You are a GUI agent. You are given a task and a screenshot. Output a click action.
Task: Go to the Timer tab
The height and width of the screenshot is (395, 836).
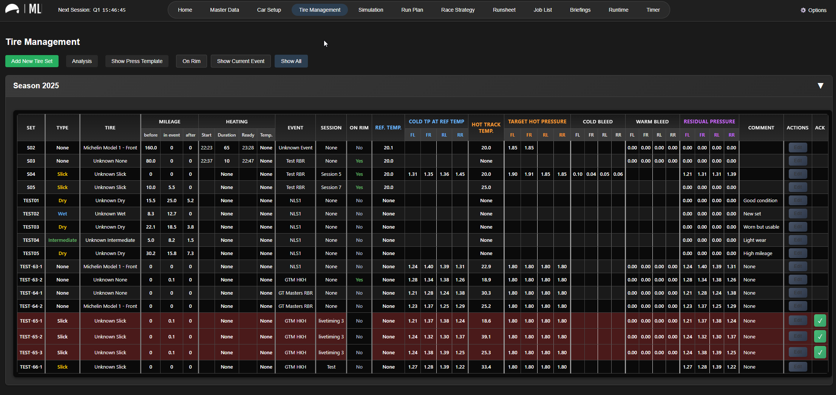(x=653, y=10)
